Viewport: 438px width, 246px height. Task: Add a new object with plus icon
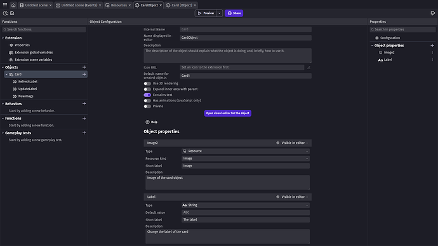click(84, 67)
